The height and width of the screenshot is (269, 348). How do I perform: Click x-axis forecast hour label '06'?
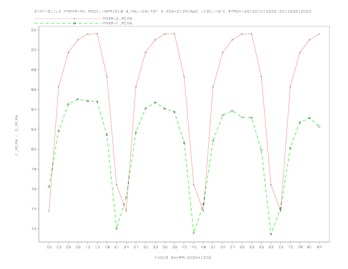tap(69, 247)
